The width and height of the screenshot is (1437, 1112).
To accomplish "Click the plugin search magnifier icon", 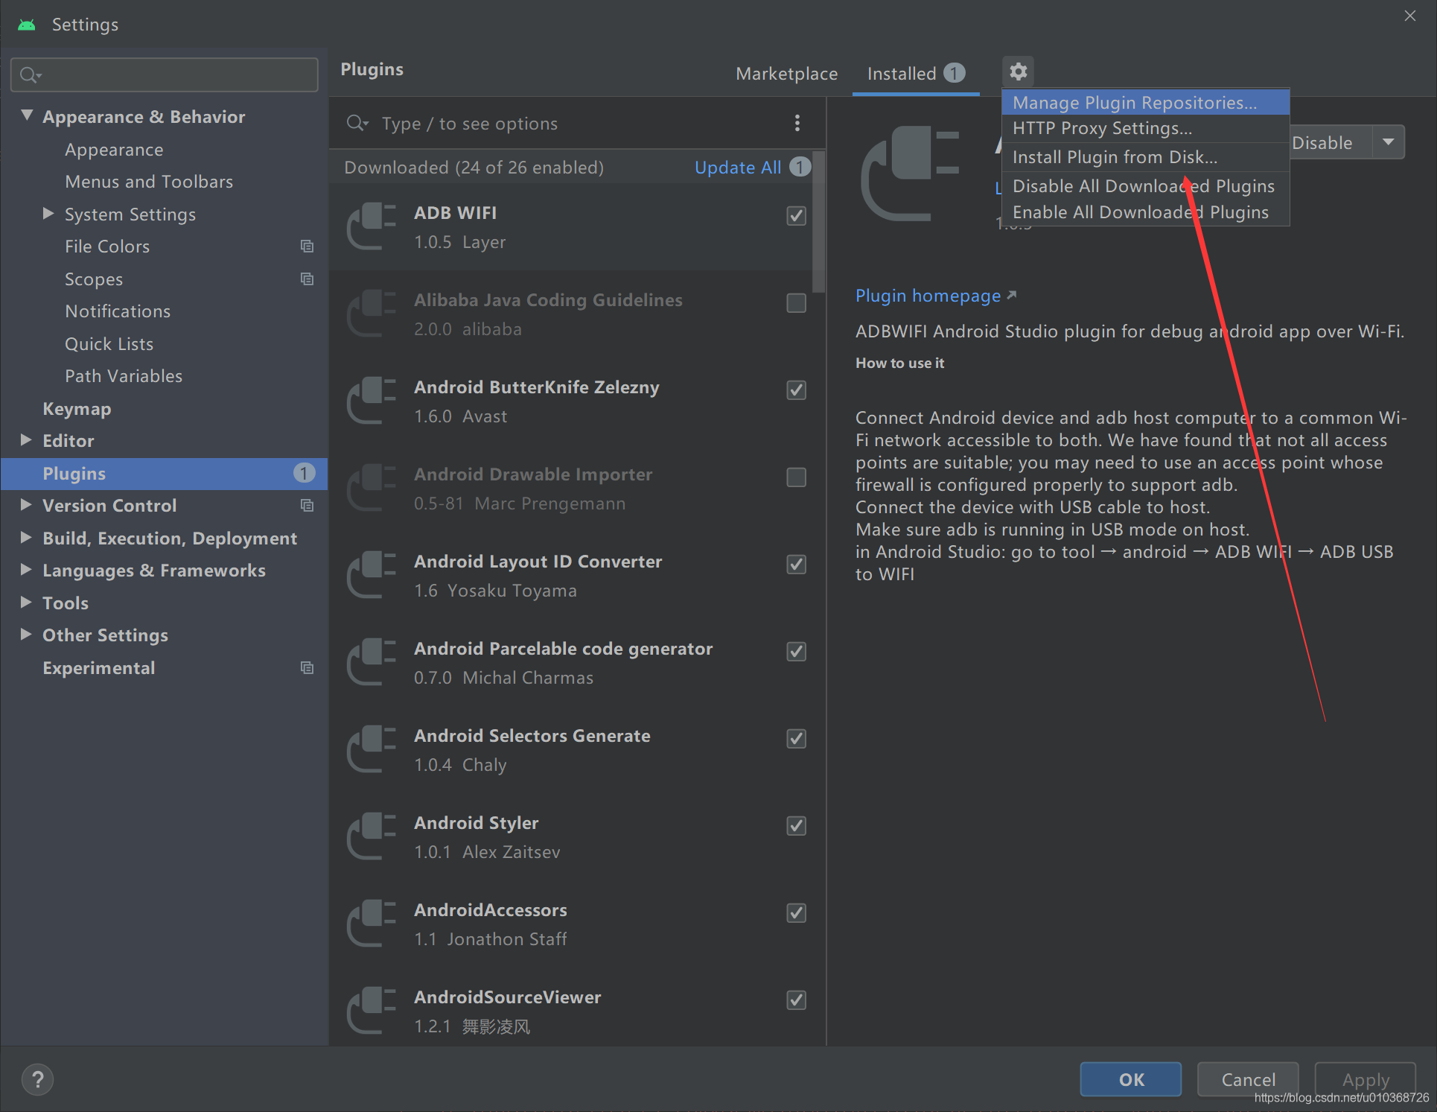I will (357, 123).
